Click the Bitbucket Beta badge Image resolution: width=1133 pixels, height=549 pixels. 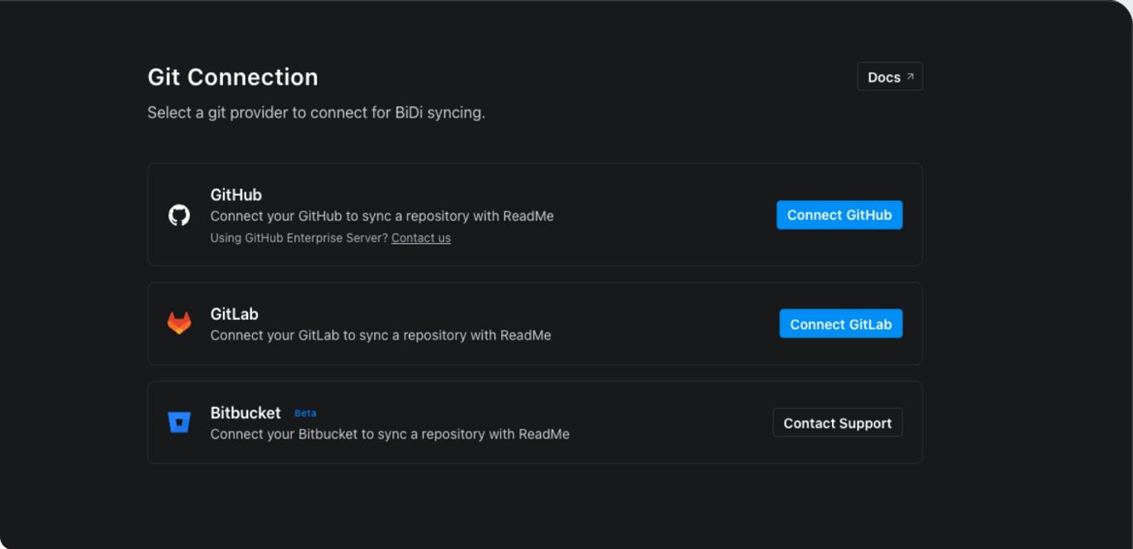(x=305, y=413)
